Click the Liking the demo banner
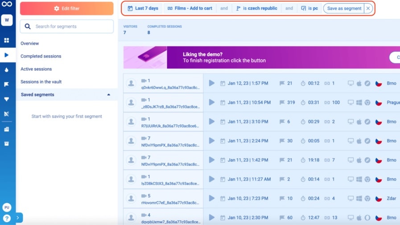 pos(262,57)
